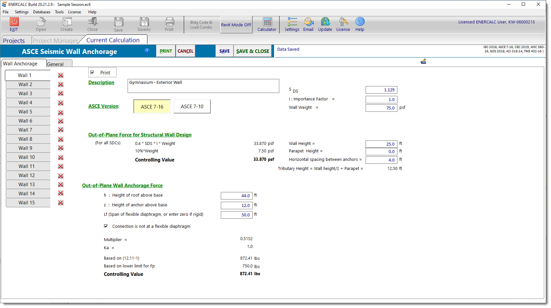Select Wall 12 in the wall list
The height and width of the screenshot is (308, 551).
(28, 175)
